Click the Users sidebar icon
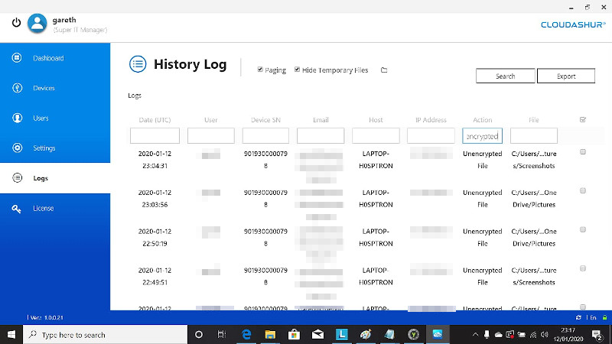This screenshot has height=344, width=612. click(x=17, y=118)
